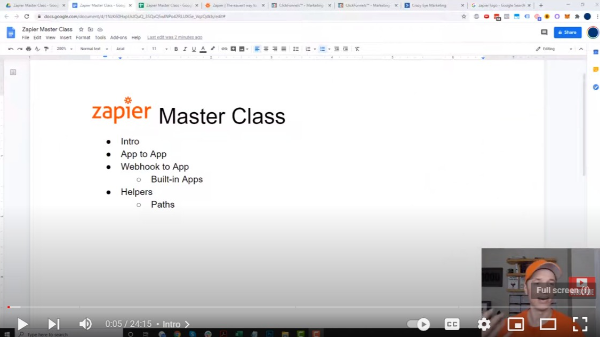Select the Underline formatting icon
The height and width of the screenshot is (337, 600).
(x=194, y=49)
